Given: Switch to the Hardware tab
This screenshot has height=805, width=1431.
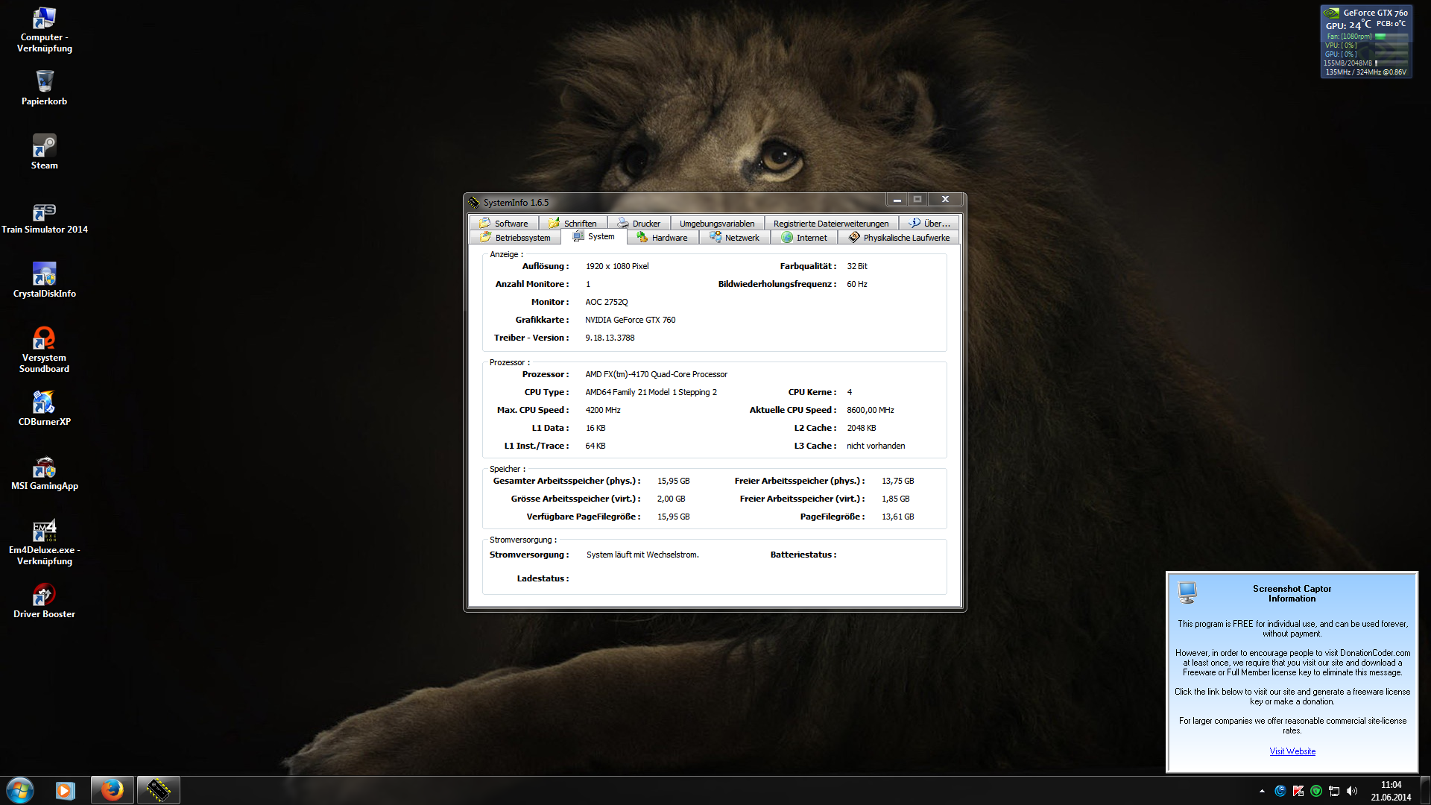Looking at the screenshot, I should 662,238.
